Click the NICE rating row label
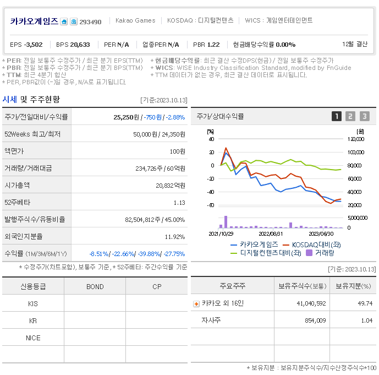The image size is (379, 375). coord(33,338)
